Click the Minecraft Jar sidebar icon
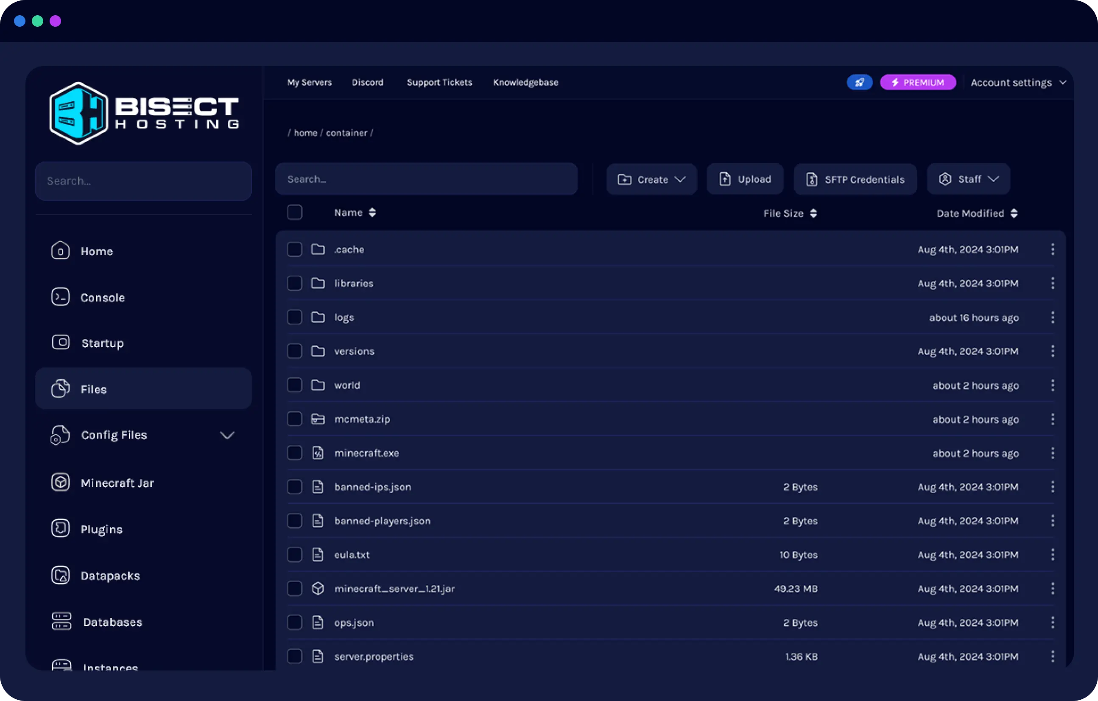This screenshot has height=701, width=1098. pyautogui.click(x=60, y=483)
